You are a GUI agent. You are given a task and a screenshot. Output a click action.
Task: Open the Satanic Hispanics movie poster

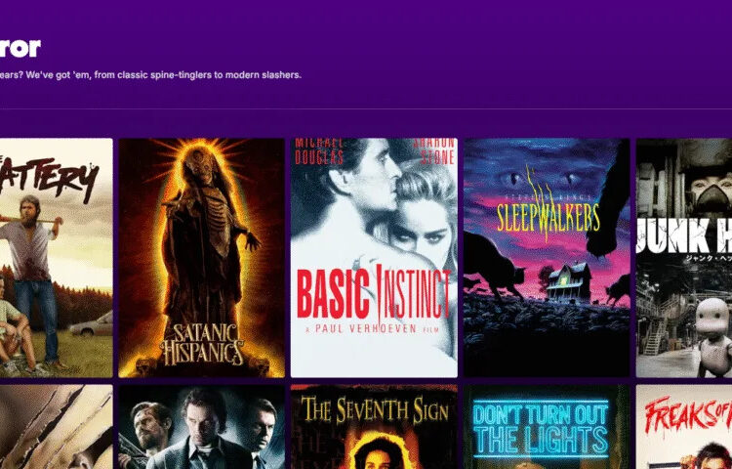click(x=202, y=258)
